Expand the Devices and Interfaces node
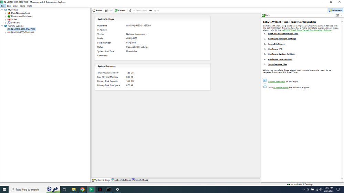The image size is (344, 193). [x=6, y=16]
